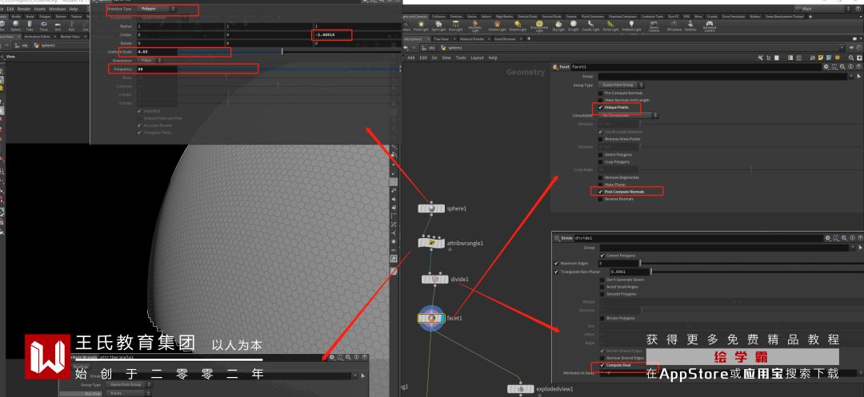Enable Cusp Polygons checkbox
The image size is (864, 397).
coord(601,162)
